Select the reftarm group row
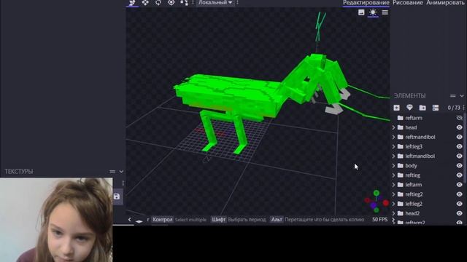This screenshot has height=262, width=467. 428,118
